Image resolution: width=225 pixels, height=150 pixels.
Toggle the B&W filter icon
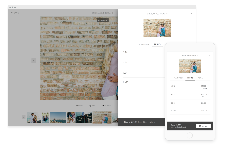(x=90, y=106)
